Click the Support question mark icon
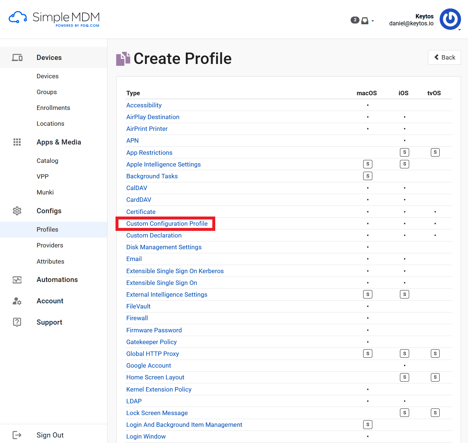This screenshot has height=443, width=468. (17, 322)
